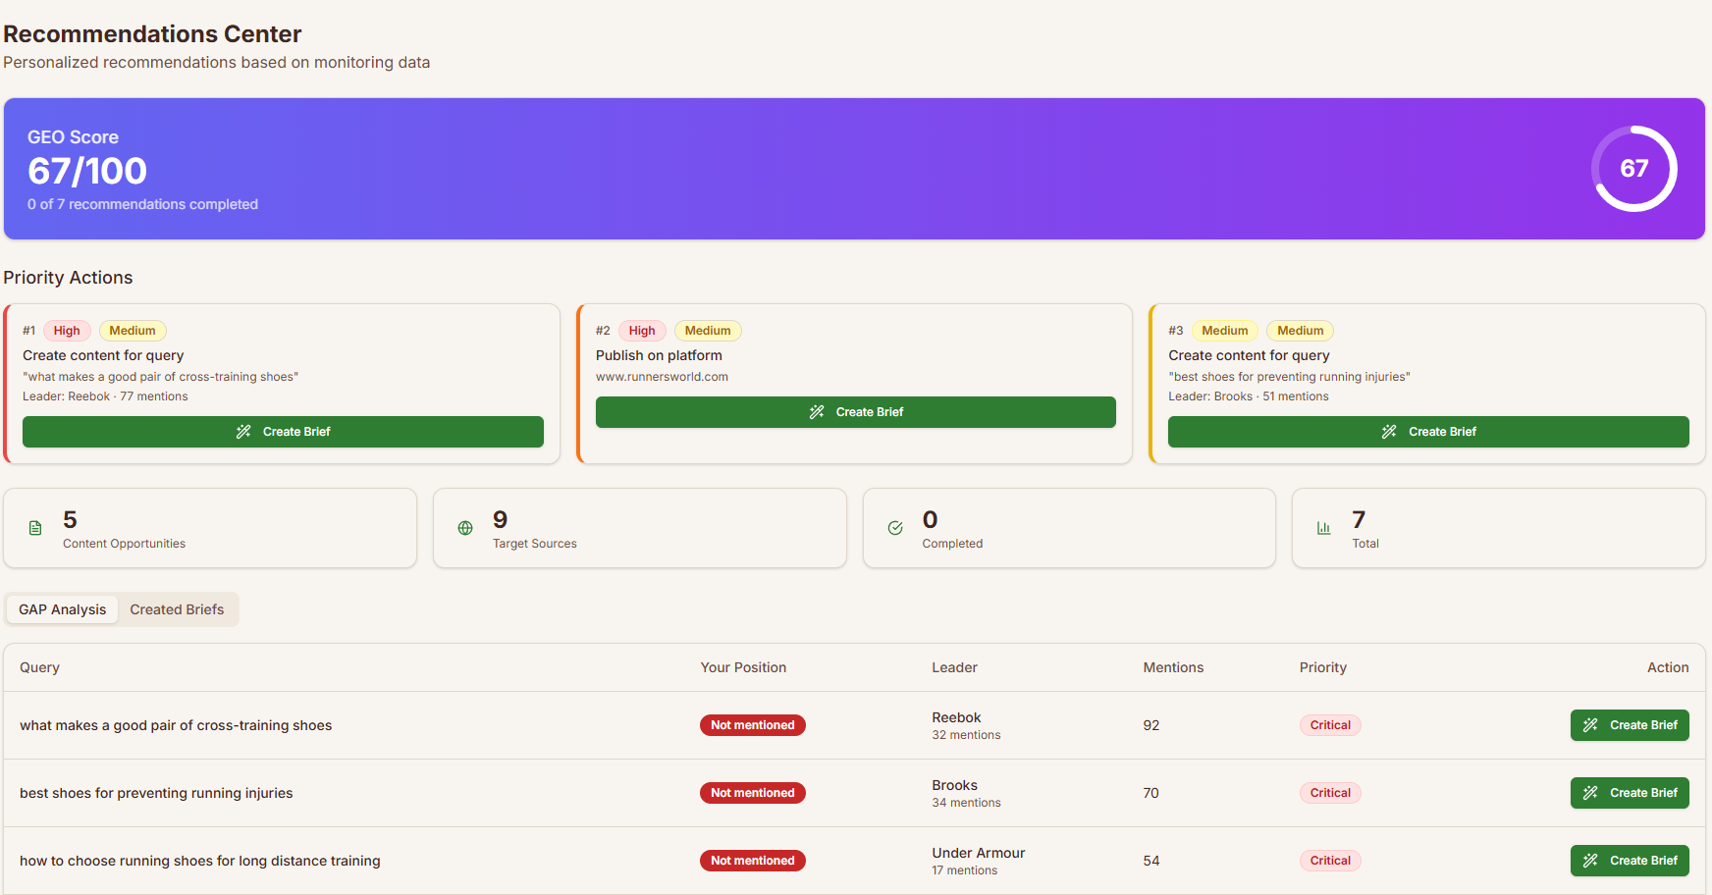Switch to the Created Briefs tab
The height and width of the screenshot is (895, 1712).
click(x=177, y=609)
